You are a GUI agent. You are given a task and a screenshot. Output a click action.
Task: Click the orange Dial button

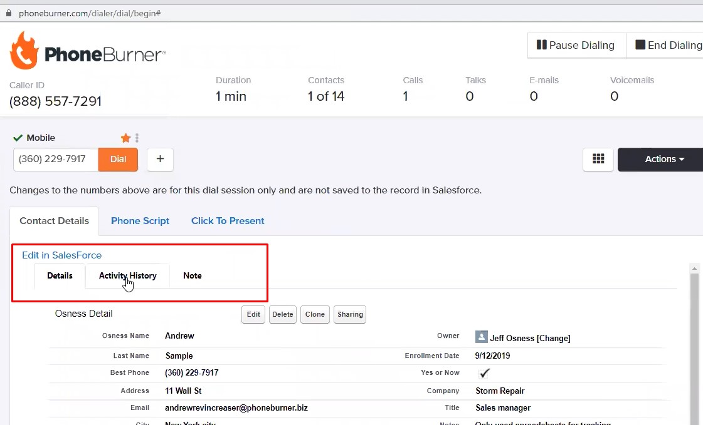click(x=119, y=159)
